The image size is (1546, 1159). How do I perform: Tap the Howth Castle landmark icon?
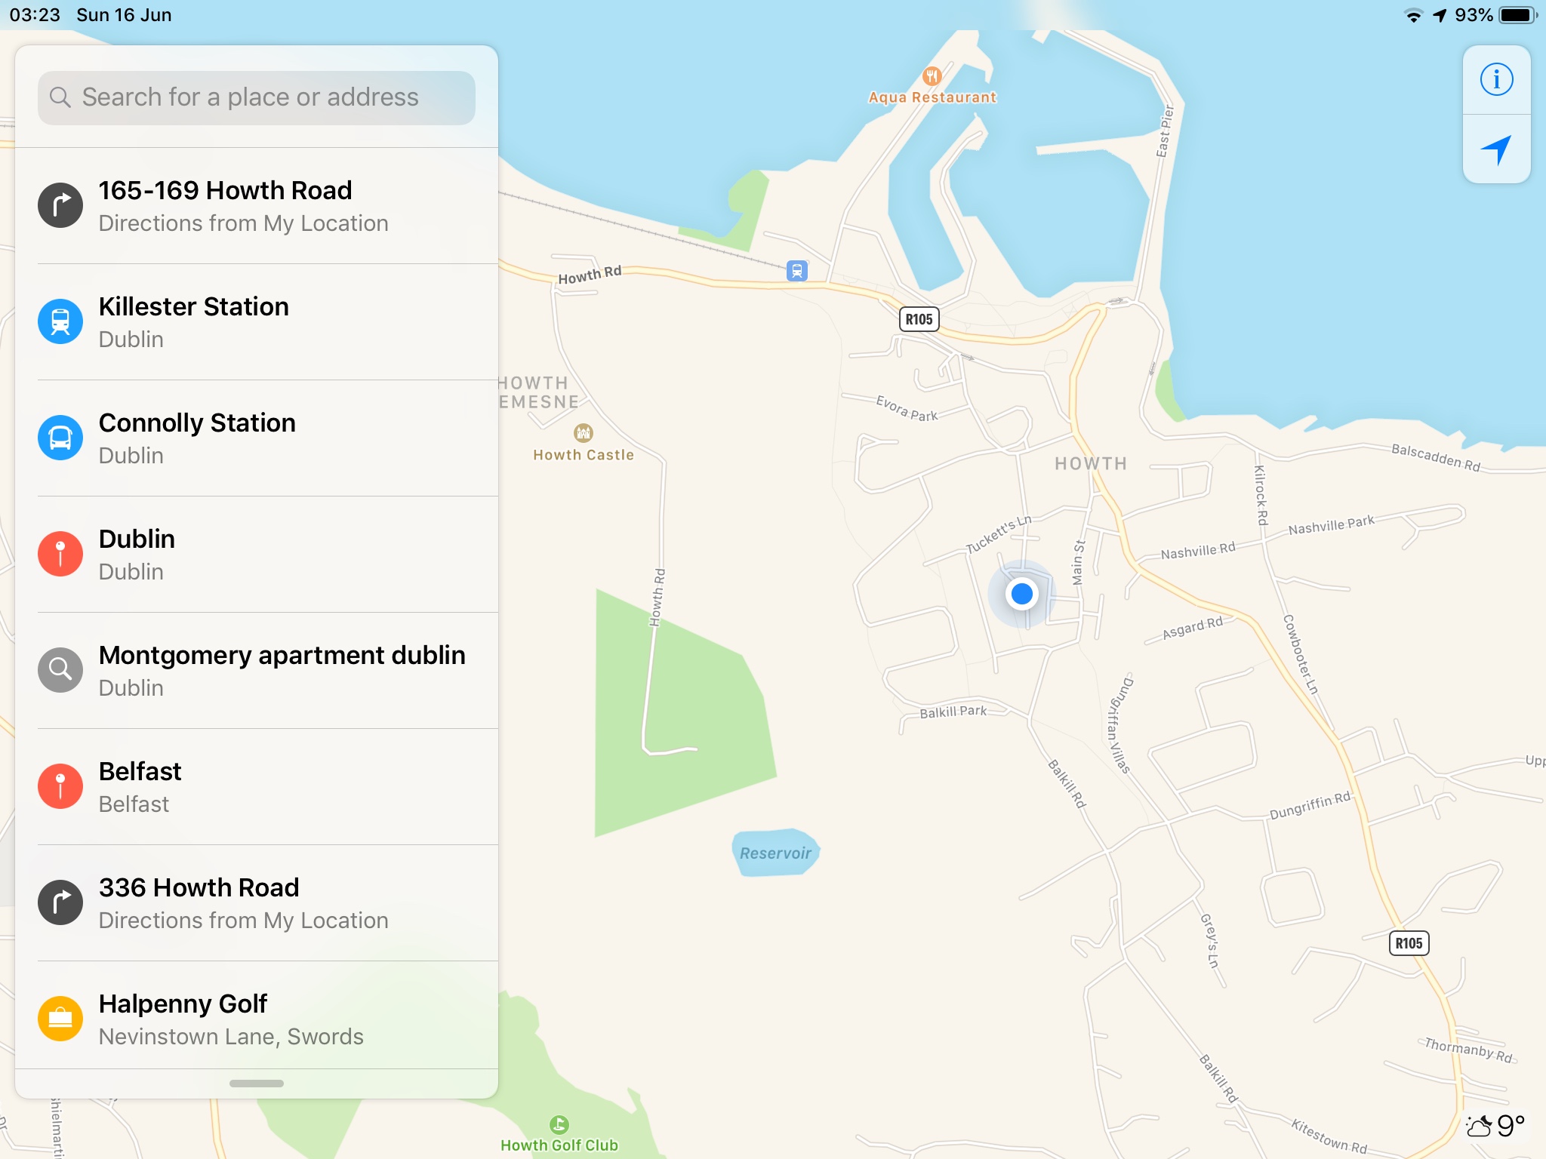(x=583, y=433)
